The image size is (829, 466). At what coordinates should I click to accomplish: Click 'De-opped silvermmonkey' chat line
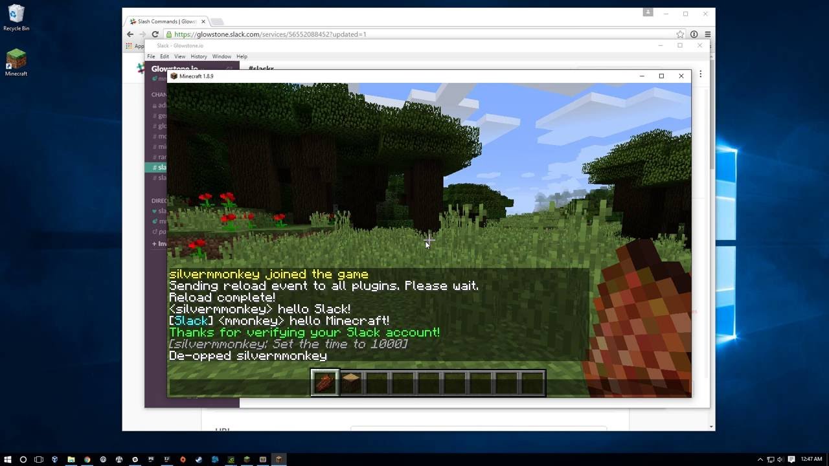248,356
